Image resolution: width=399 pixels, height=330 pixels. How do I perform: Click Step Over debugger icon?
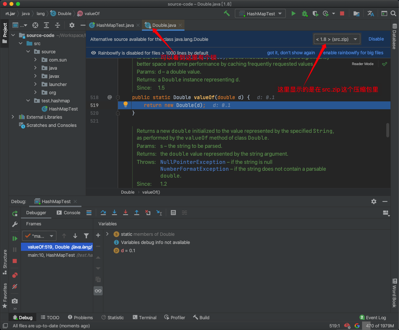click(x=103, y=213)
